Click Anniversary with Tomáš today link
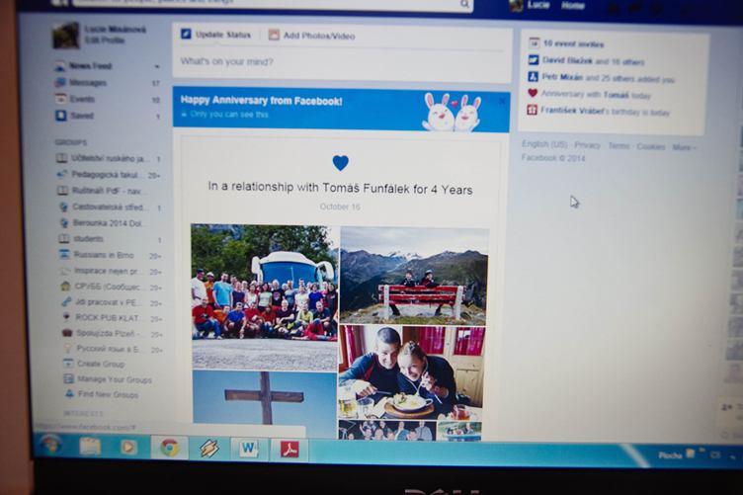The width and height of the screenshot is (743, 495). point(596,94)
